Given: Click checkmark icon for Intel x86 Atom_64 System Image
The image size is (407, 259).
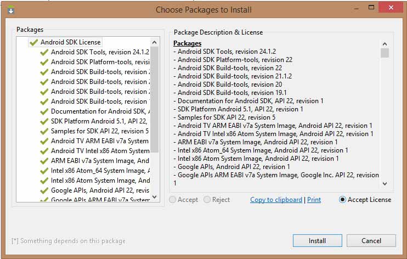Looking at the screenshot, I should pyautogui.click(x=44, y=171).
